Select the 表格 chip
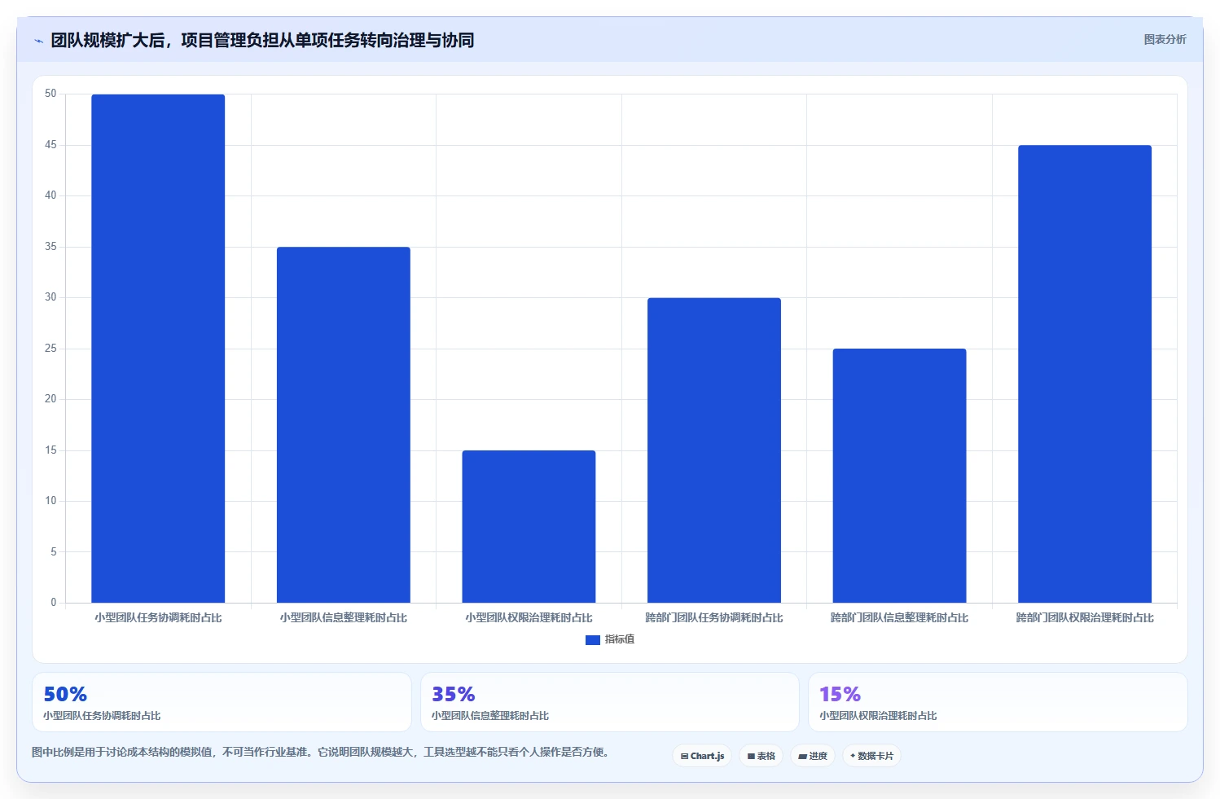Viewport: 1220px width, 799px height. coord(761,756)
